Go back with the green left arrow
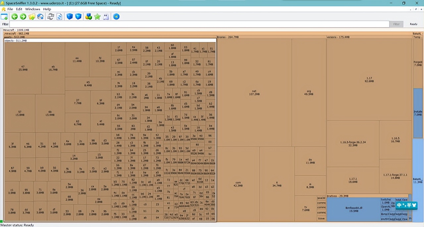Screen dimensions: 424x227 [14, 17]
